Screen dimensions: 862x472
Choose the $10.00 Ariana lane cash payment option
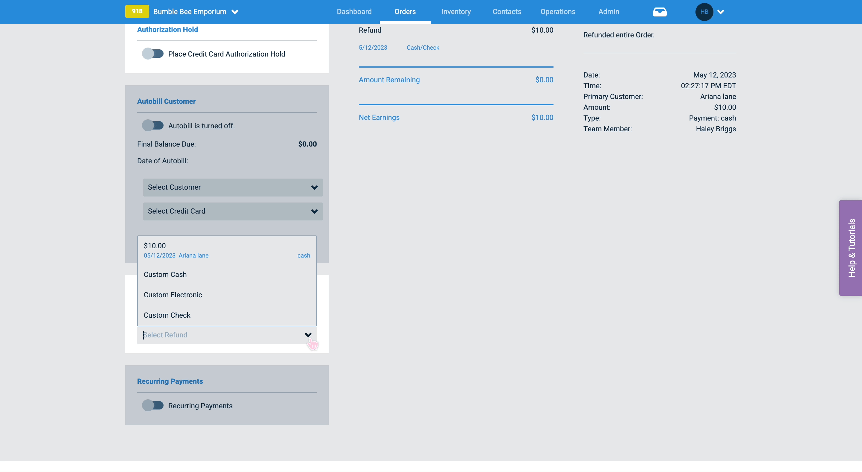click(x=227, y=250)
